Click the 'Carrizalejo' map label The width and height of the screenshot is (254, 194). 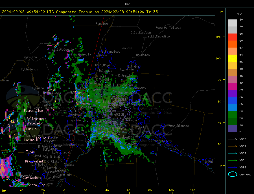[x=32, y=178]
